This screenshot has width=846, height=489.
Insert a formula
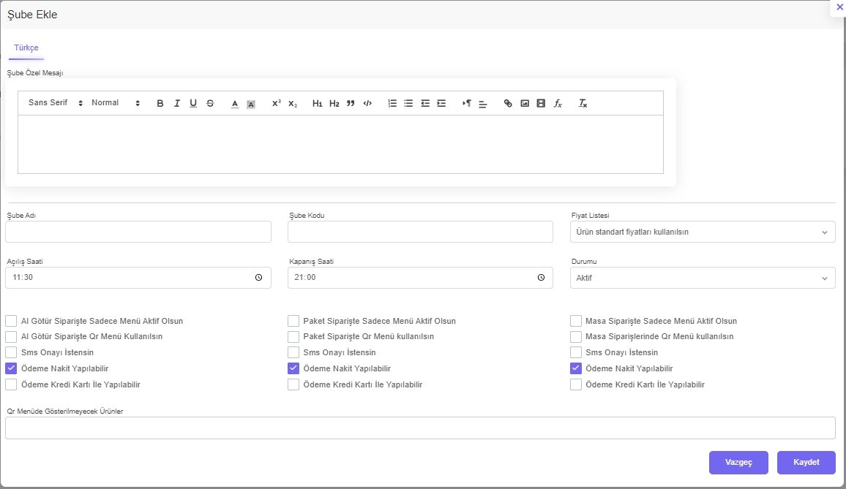558,104
